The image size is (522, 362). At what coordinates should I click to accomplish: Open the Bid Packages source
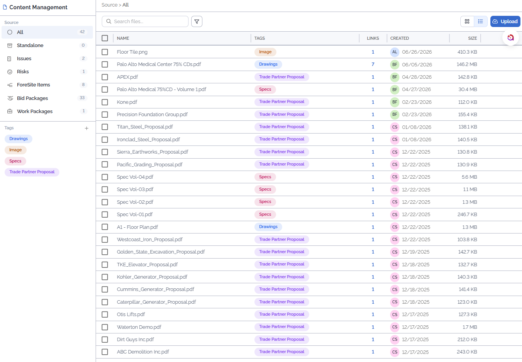47,98
